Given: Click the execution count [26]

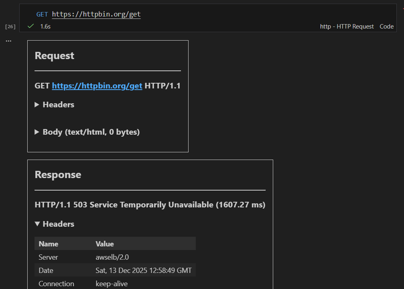Looking at the screenshot, I should 10,27.
